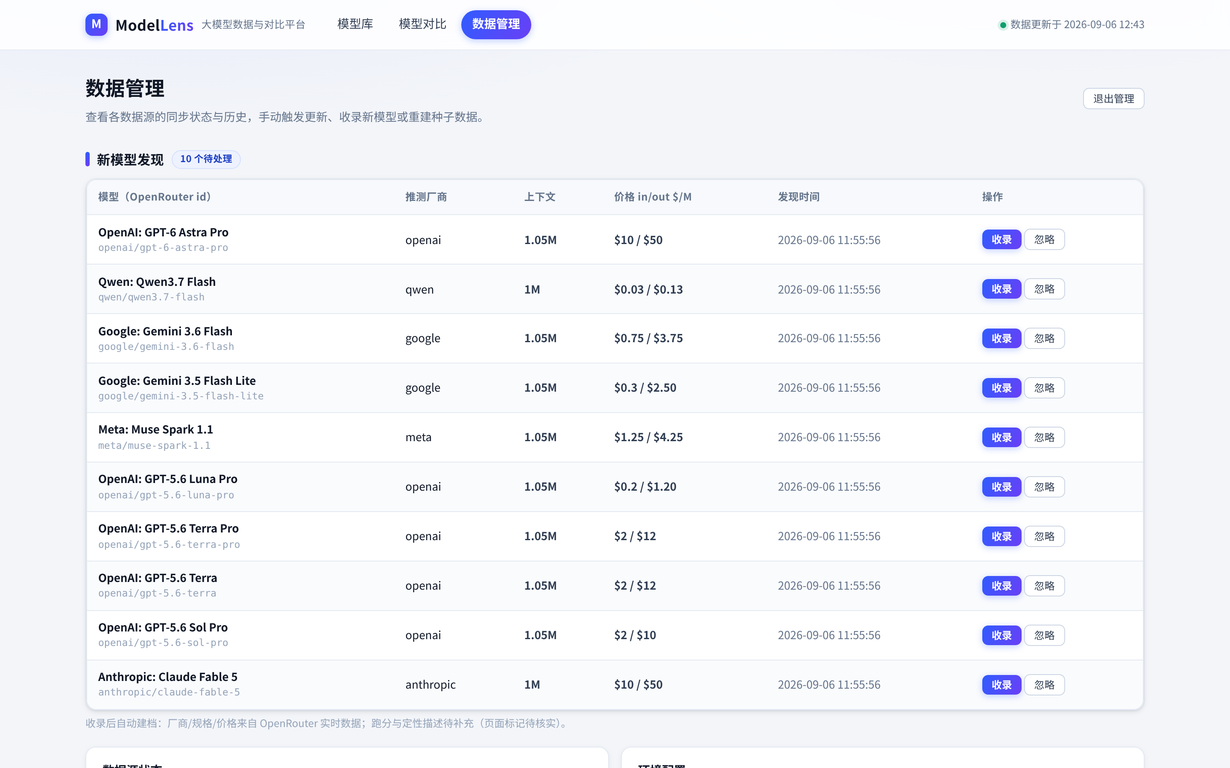Image resolution: width=1230 pixels, height=768 pixels.
Task: Click the Anthropic: Claude Fable 5 name
Action: (168, 677)
